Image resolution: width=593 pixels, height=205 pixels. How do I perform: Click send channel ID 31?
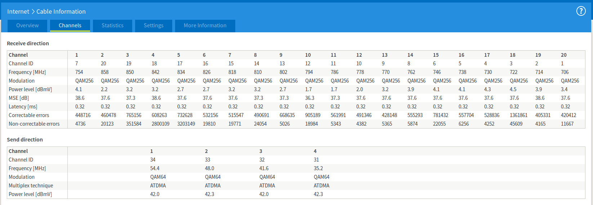pos(316,160)
